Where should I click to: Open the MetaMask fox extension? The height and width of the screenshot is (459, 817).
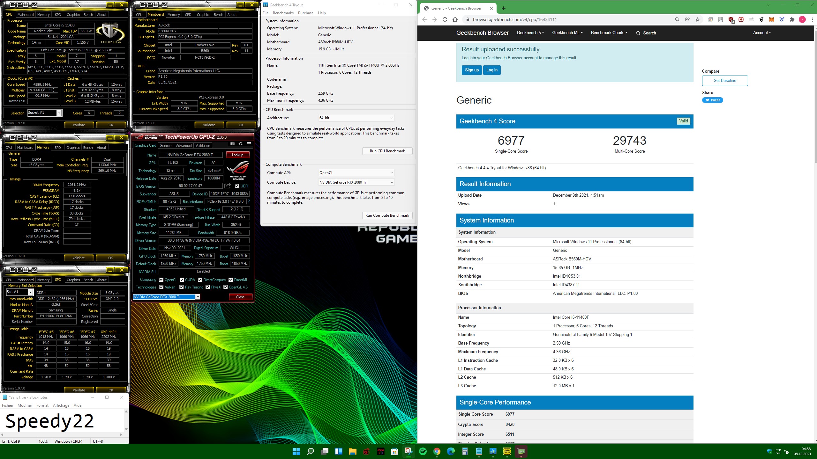click(x=772, y=19)
